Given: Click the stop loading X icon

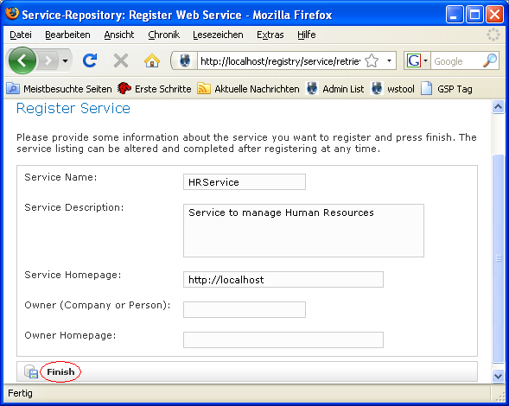Looking at the screenshot, I should [x=121, y=60].
